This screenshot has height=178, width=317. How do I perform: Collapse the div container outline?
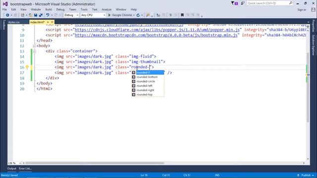(35, 51)
